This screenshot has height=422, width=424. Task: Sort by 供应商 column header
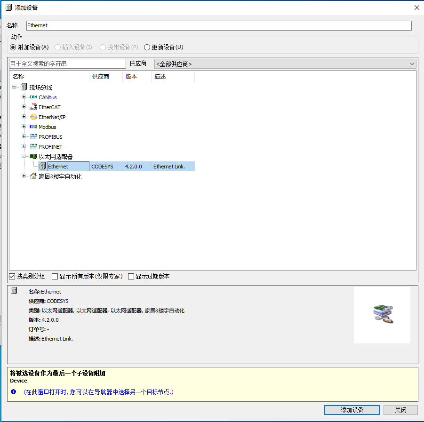coord(106,77)
